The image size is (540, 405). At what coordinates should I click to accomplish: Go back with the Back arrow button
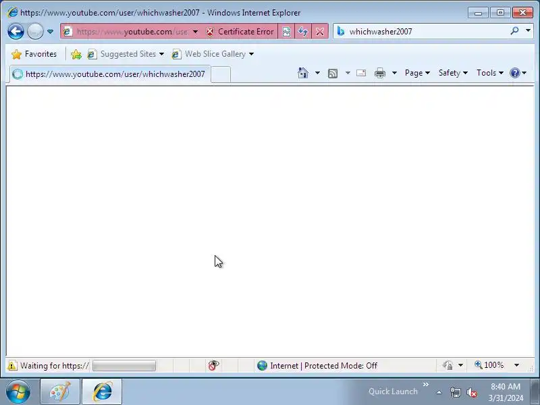pyautogui.click(x=16, y=32)
